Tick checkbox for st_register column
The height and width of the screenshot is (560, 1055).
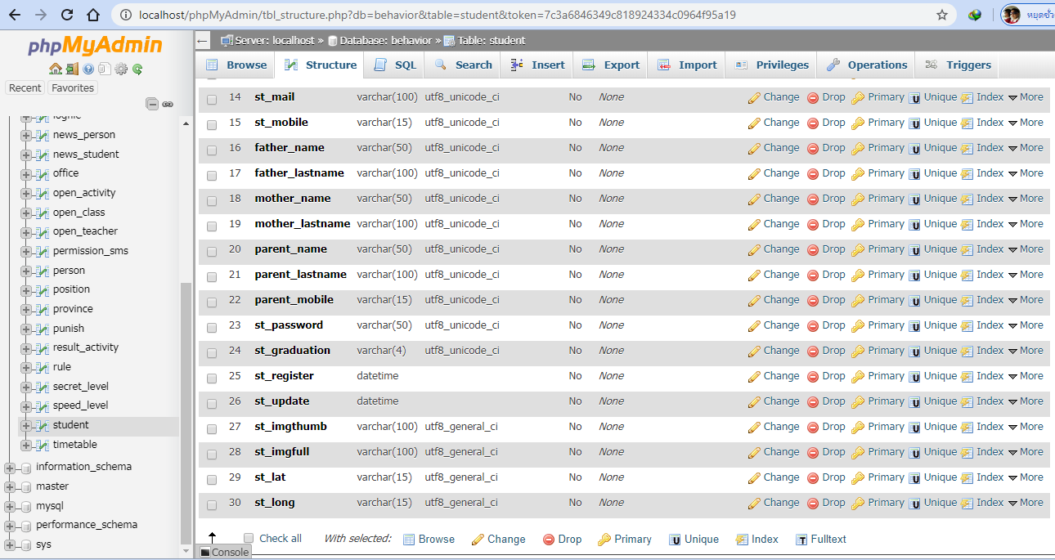(x=212, y=378)
